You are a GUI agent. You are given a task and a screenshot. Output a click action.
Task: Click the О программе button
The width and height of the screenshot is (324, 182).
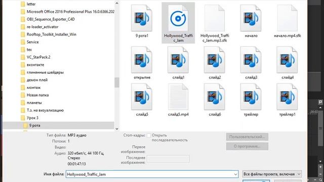pyautogui.click(x=247, y=146)
